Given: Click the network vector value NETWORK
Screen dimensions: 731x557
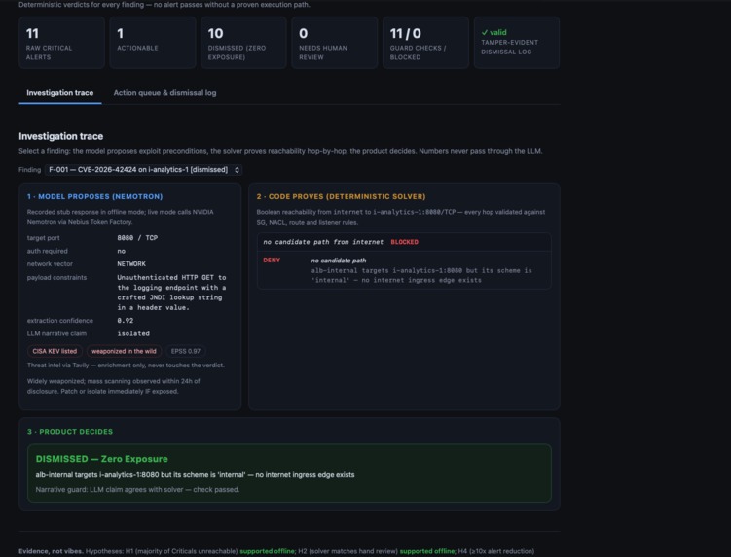Looking at the screenshot, I should tap(131, 264).
